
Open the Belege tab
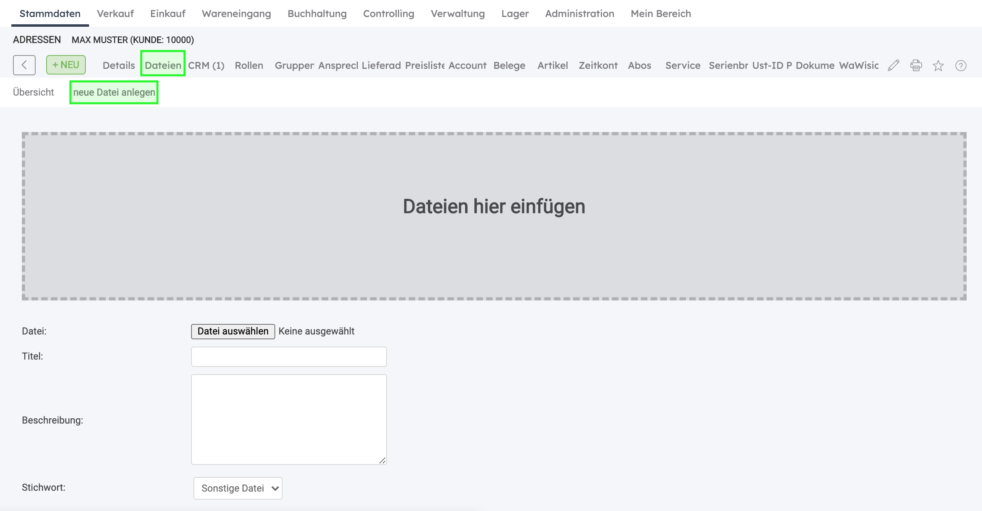509,65
